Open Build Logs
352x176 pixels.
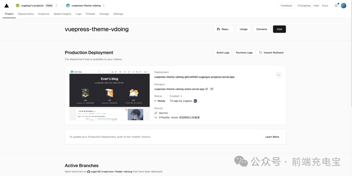[x=223, y=53]
